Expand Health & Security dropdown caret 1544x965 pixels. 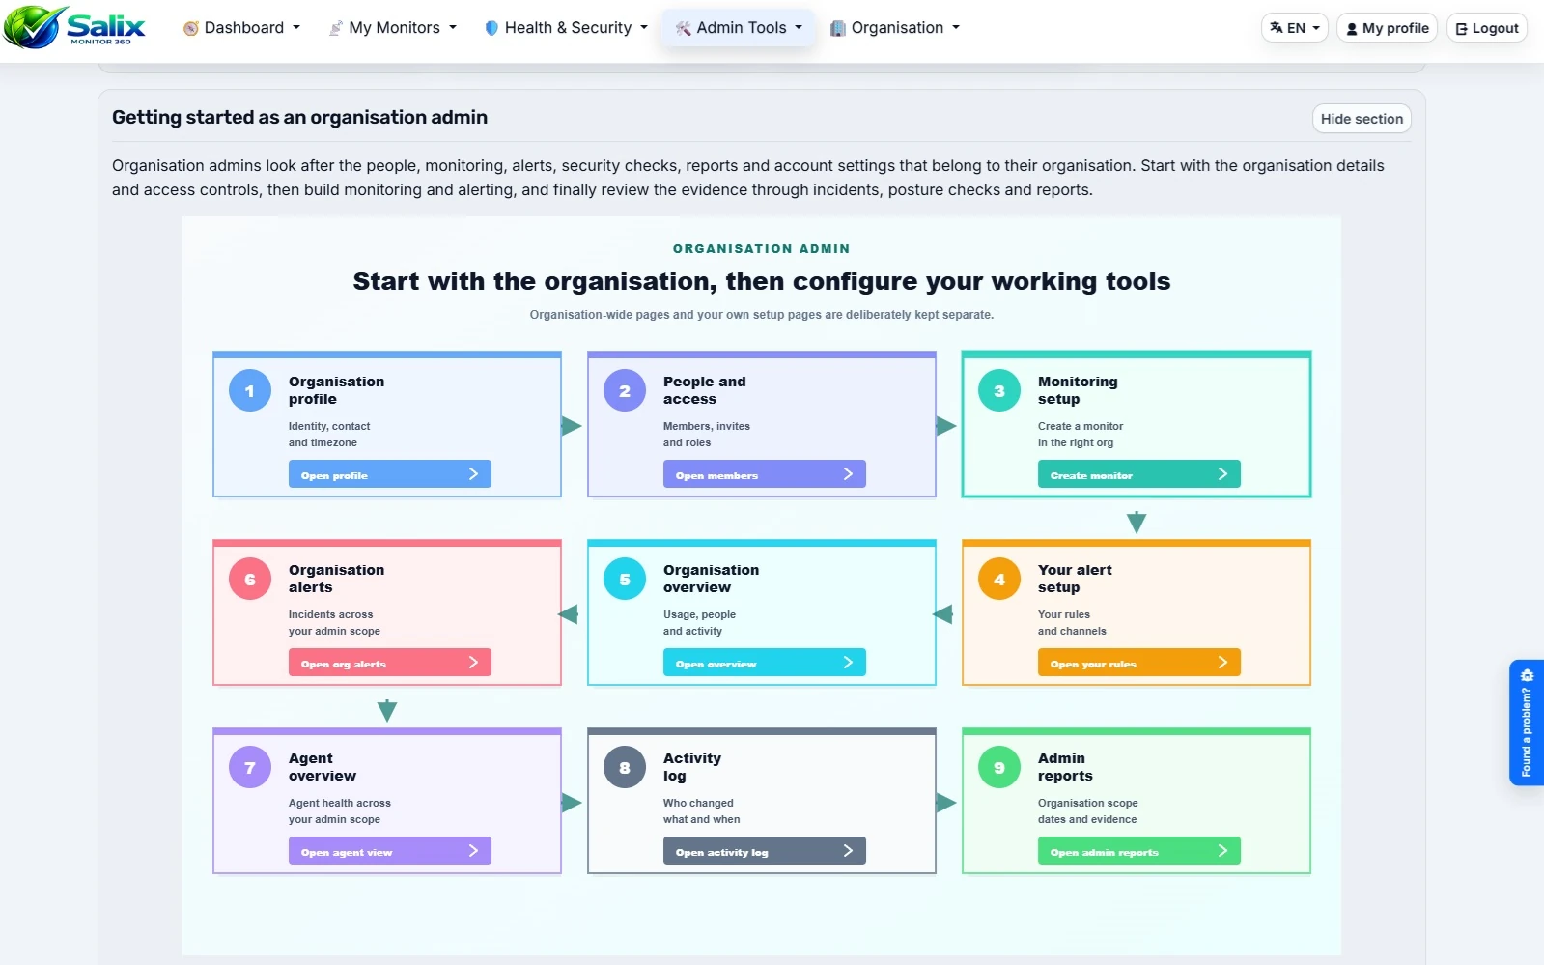(x=644, y=28)
